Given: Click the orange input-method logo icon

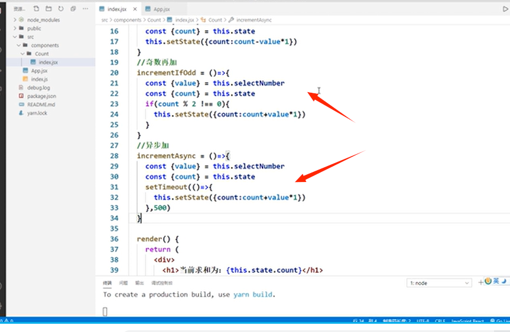Looking at the screenshot, I should (488, 281).
